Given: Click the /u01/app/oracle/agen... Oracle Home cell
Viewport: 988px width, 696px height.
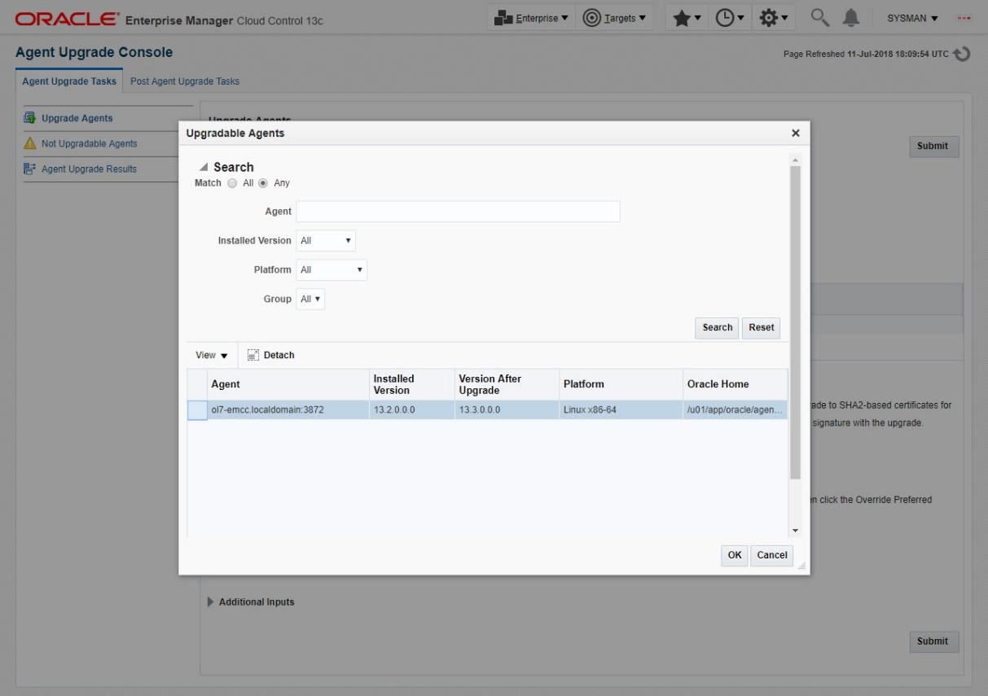Looking at the screenshot, I should tap(734, 409).
